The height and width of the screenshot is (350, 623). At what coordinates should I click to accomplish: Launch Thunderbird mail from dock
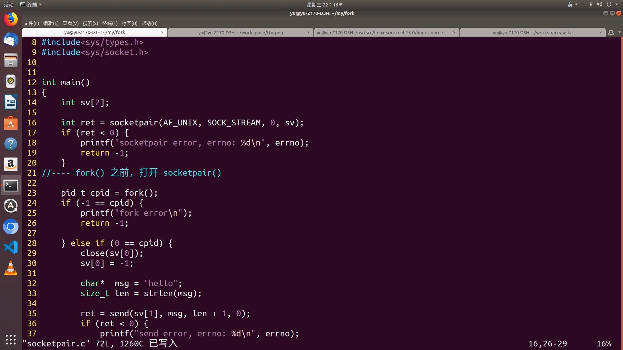[11, 40]
